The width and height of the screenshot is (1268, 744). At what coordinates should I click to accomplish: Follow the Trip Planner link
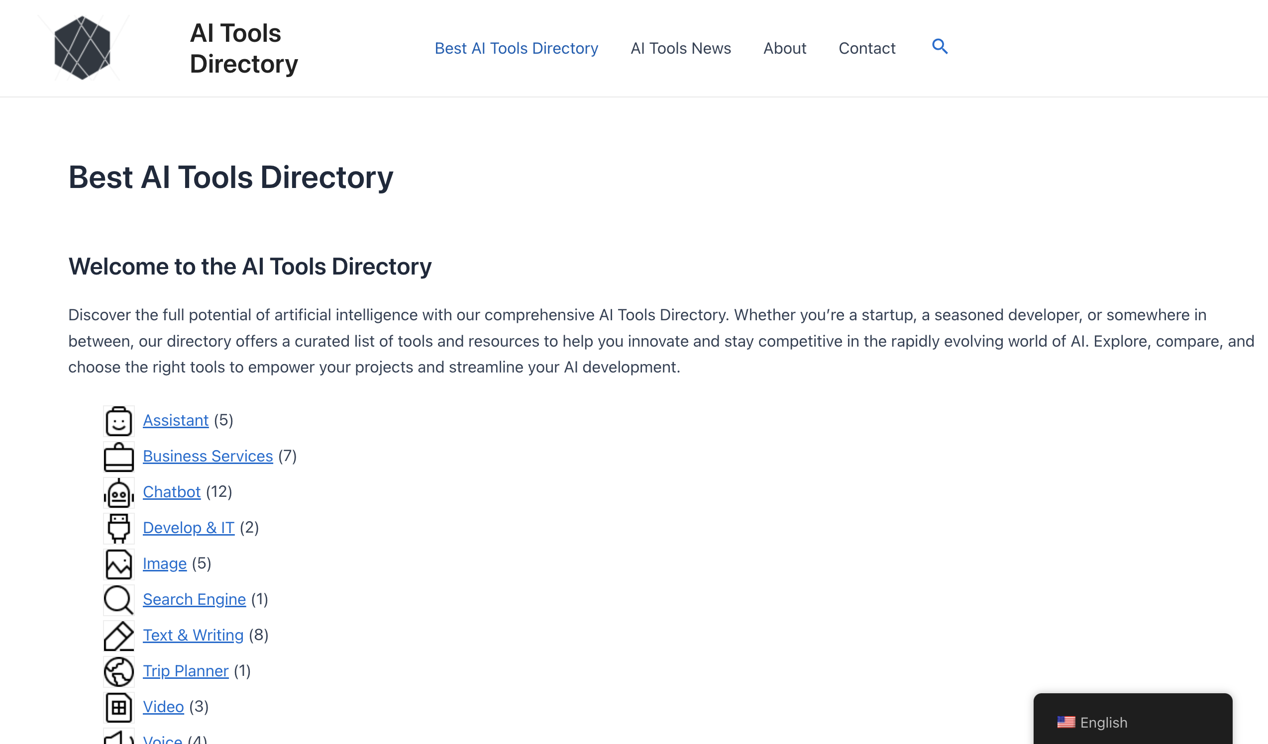point(186,671)
